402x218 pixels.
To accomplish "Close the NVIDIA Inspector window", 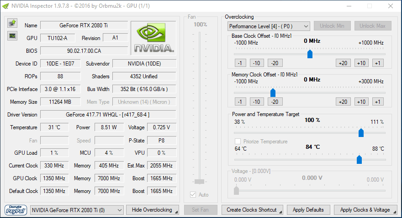I will tap(390, 6).
